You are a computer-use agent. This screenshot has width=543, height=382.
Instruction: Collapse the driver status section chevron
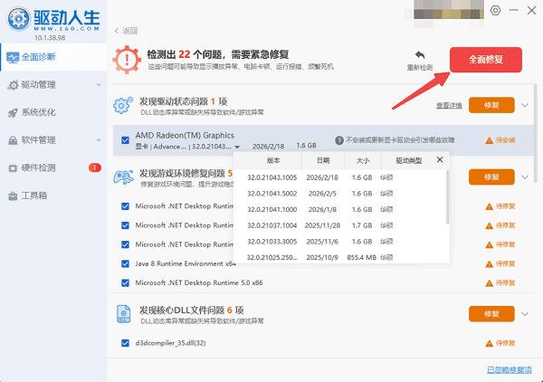coord(525,105)
